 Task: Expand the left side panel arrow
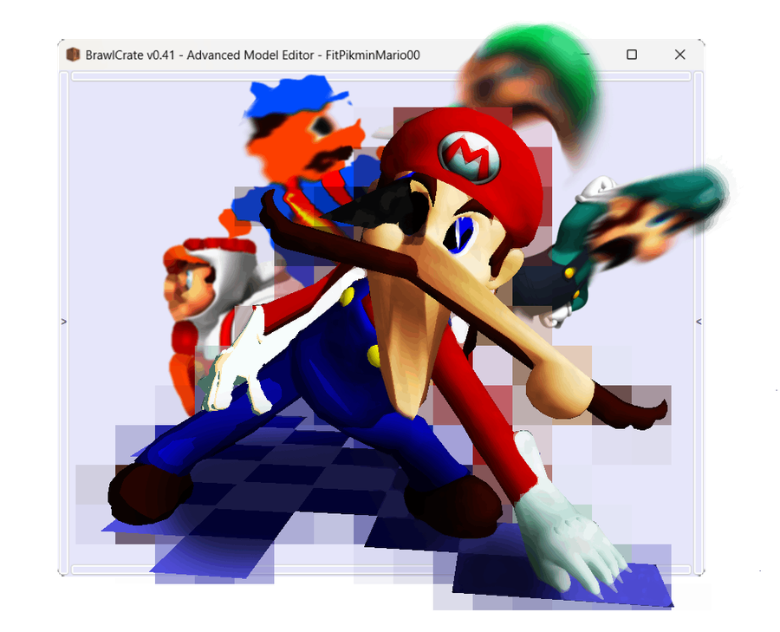(x=63, y=322)
